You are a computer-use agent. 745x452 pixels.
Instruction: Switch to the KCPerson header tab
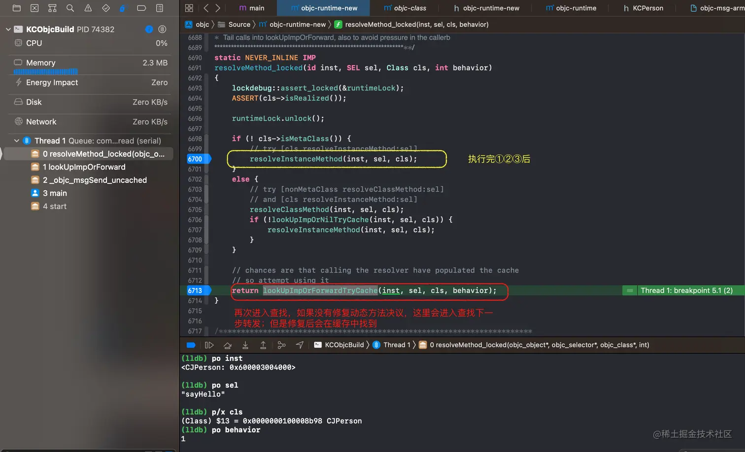point(643,8)
